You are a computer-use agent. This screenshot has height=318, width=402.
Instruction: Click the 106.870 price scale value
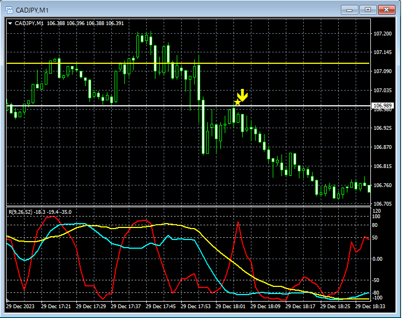pyautogui.click(x=382, y=147)
